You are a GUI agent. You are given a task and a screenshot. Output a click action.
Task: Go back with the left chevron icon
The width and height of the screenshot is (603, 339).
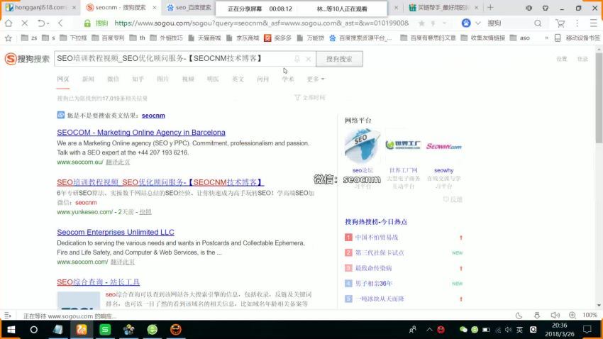(x=60, y=23)
